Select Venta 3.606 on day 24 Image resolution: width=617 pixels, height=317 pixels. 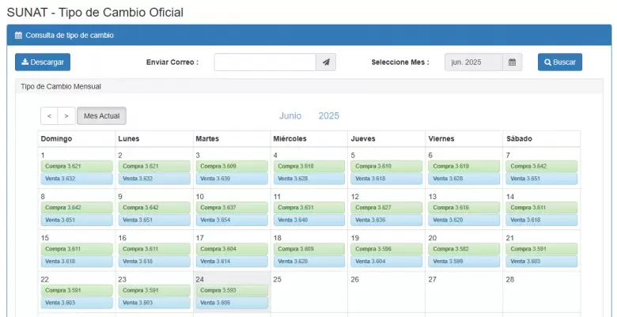[232, 303]
